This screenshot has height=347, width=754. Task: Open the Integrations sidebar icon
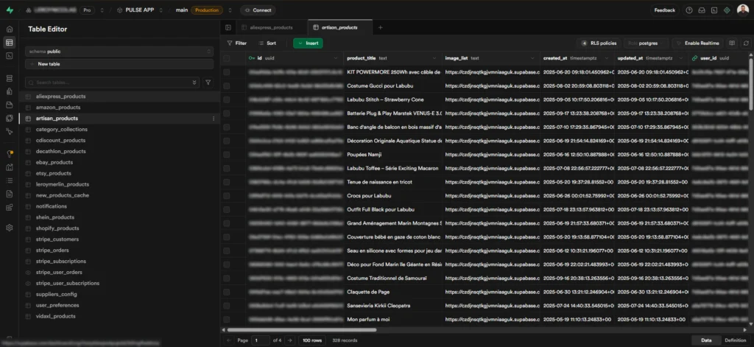9,208
